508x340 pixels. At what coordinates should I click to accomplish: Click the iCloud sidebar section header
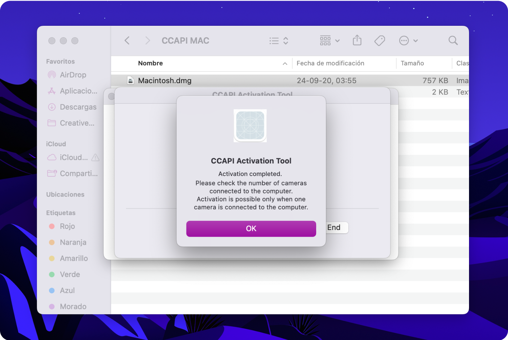56,144
